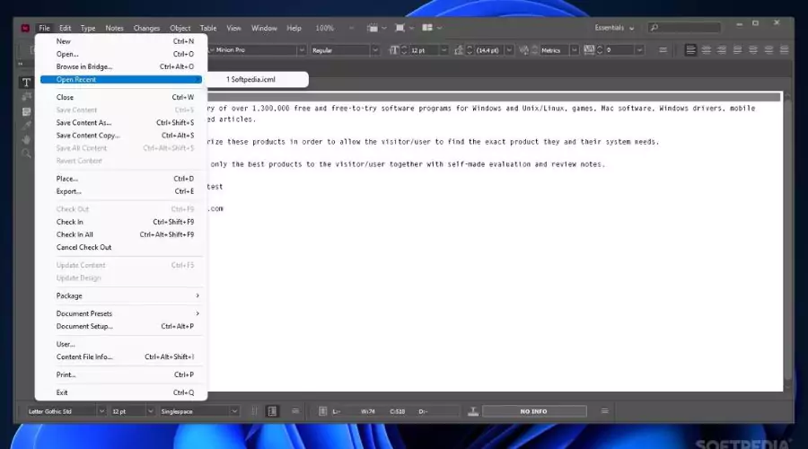The image size is (808, 449).
Task: Select the Note tool in the toolbox
Action: 26,112
